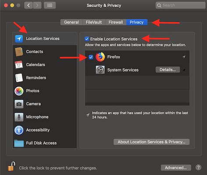Select the Microphone label in sidebar

(x=37, y=117)
